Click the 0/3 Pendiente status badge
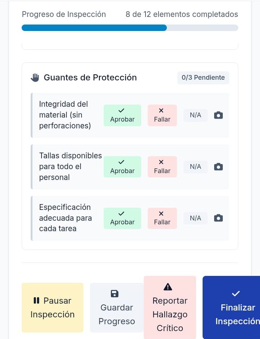This screenshot has height=339, width=260. point(203,78)
